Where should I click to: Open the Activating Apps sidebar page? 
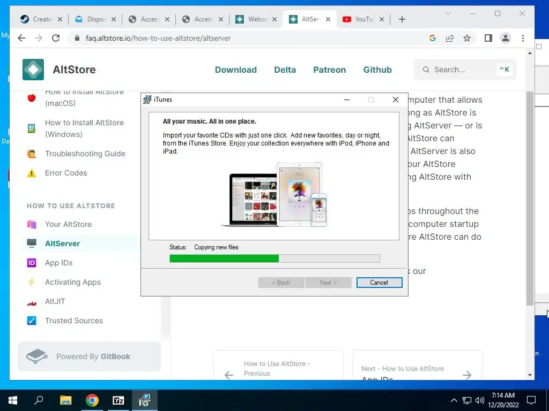point(73,282)
